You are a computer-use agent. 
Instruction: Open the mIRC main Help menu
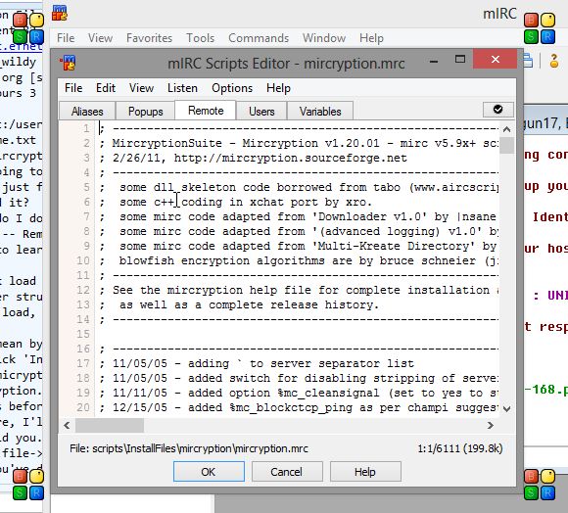[x=371, y=38]
